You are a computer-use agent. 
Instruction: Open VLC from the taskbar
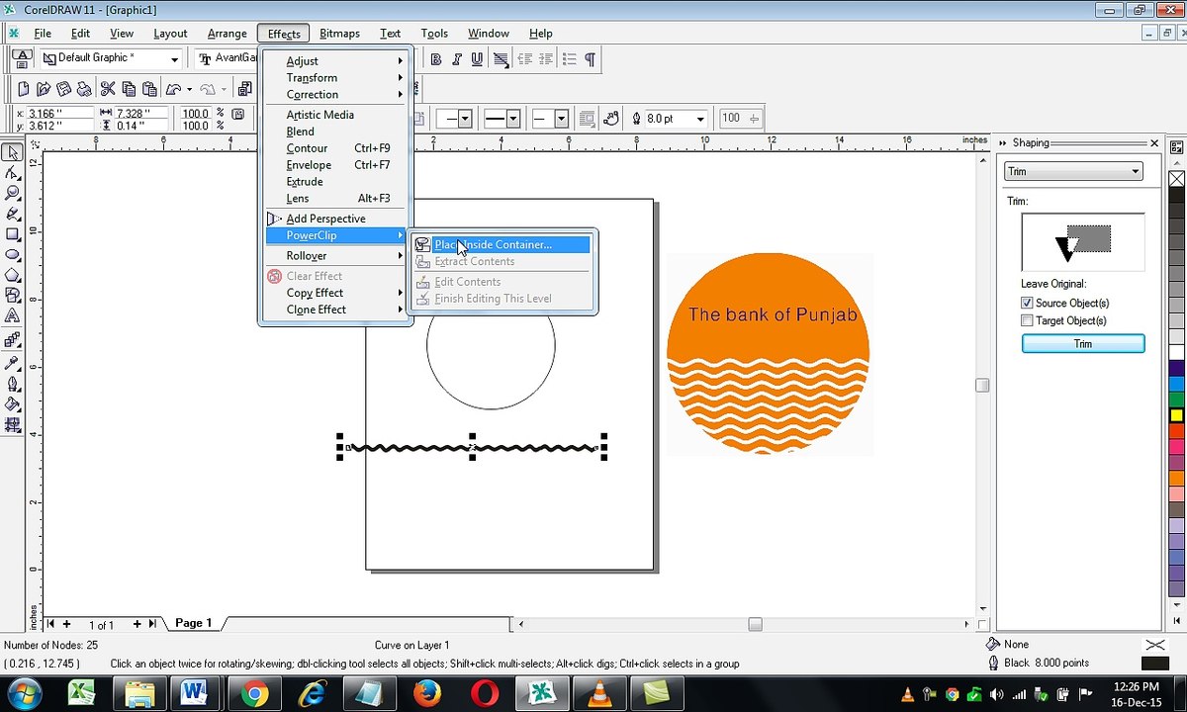tap(600, 693)
